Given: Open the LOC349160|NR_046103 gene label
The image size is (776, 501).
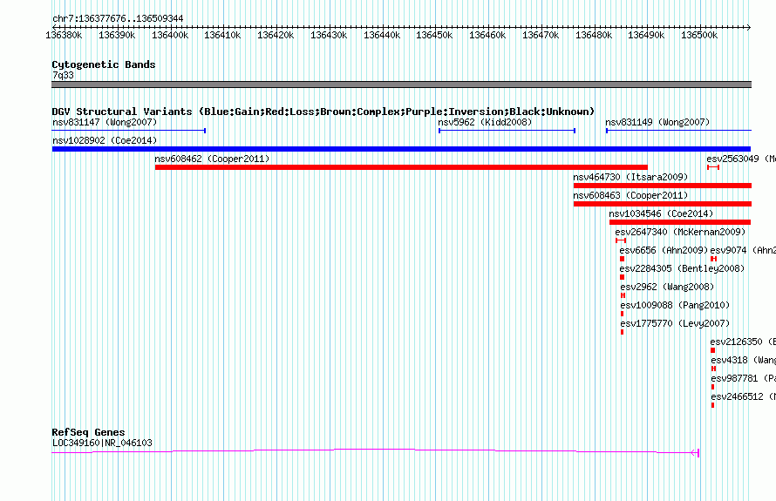Looking at the screenshot, I should [x=102, y=443].
